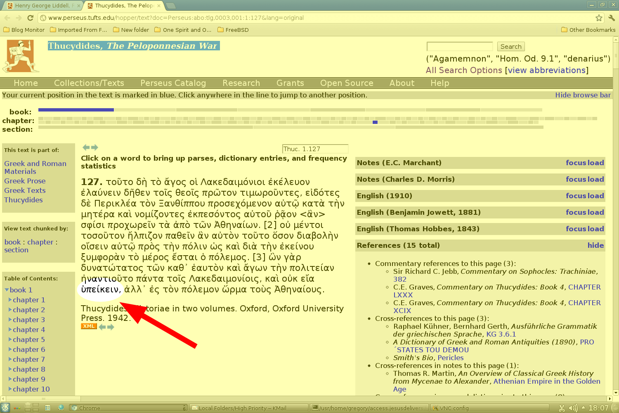Open the Research nav item
The image size is (619, 413).
[241, 83]
